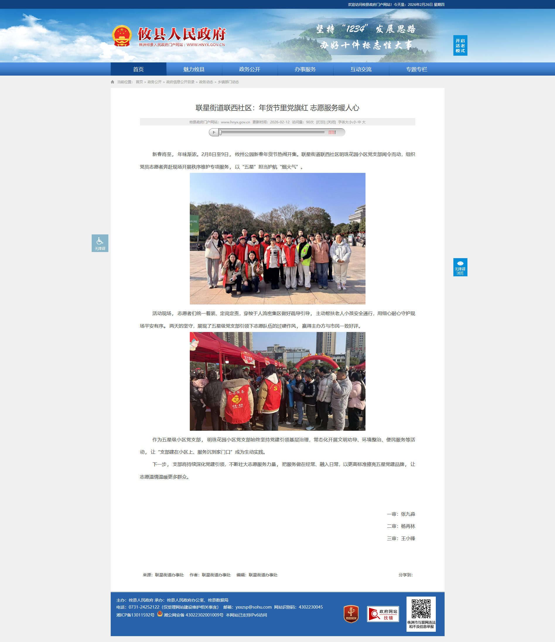Image resolution: width=555 pixels, height=642 pixels.
Task: Click the 党政机关 red shield badge
Action: (351, 614)
